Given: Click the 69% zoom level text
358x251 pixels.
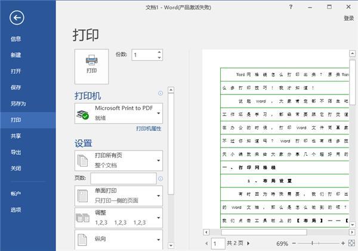Looking at the screenshot, I should point(282,244).
